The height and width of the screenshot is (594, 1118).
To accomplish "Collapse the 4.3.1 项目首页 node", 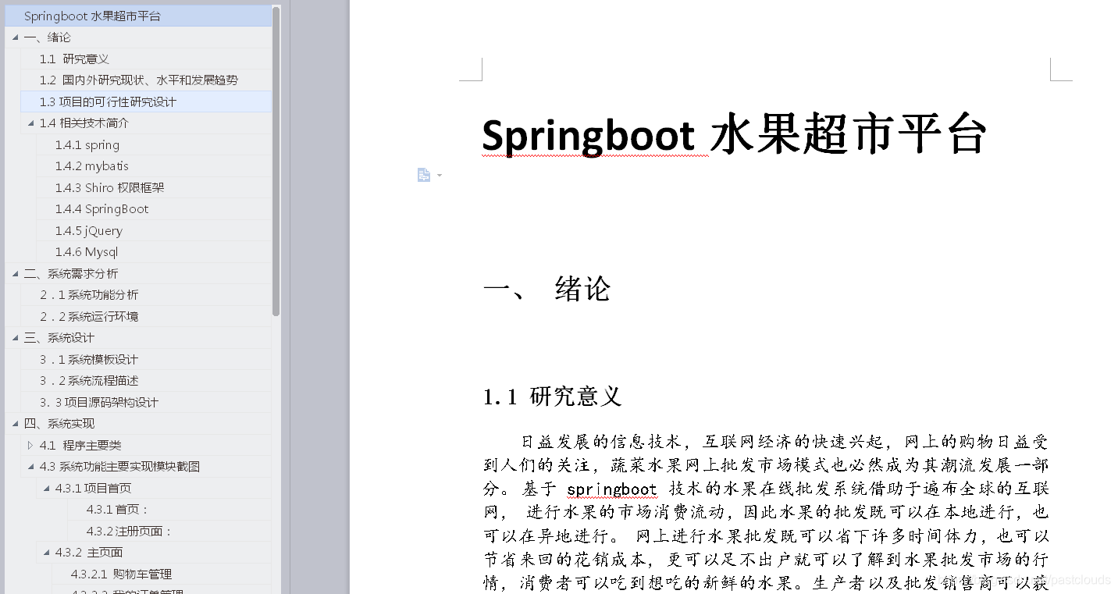I will coord(47,488).
